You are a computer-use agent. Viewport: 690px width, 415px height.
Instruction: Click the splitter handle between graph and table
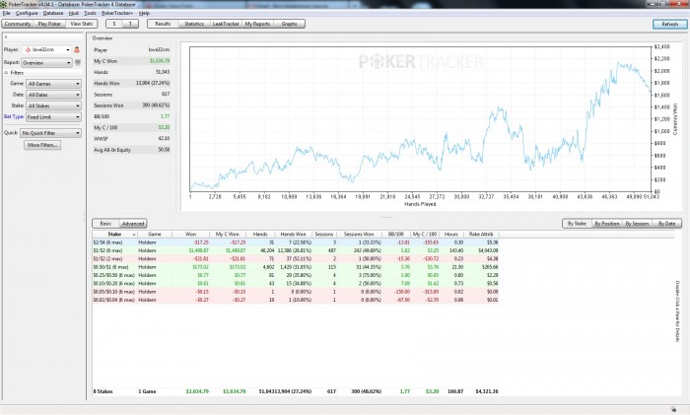[386, 217]
